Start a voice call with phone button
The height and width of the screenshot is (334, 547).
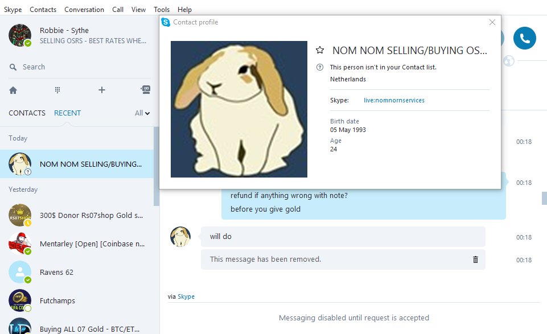[525, 38]
